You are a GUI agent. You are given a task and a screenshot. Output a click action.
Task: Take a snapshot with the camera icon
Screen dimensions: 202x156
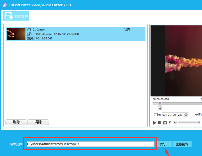tap(165, 123)
